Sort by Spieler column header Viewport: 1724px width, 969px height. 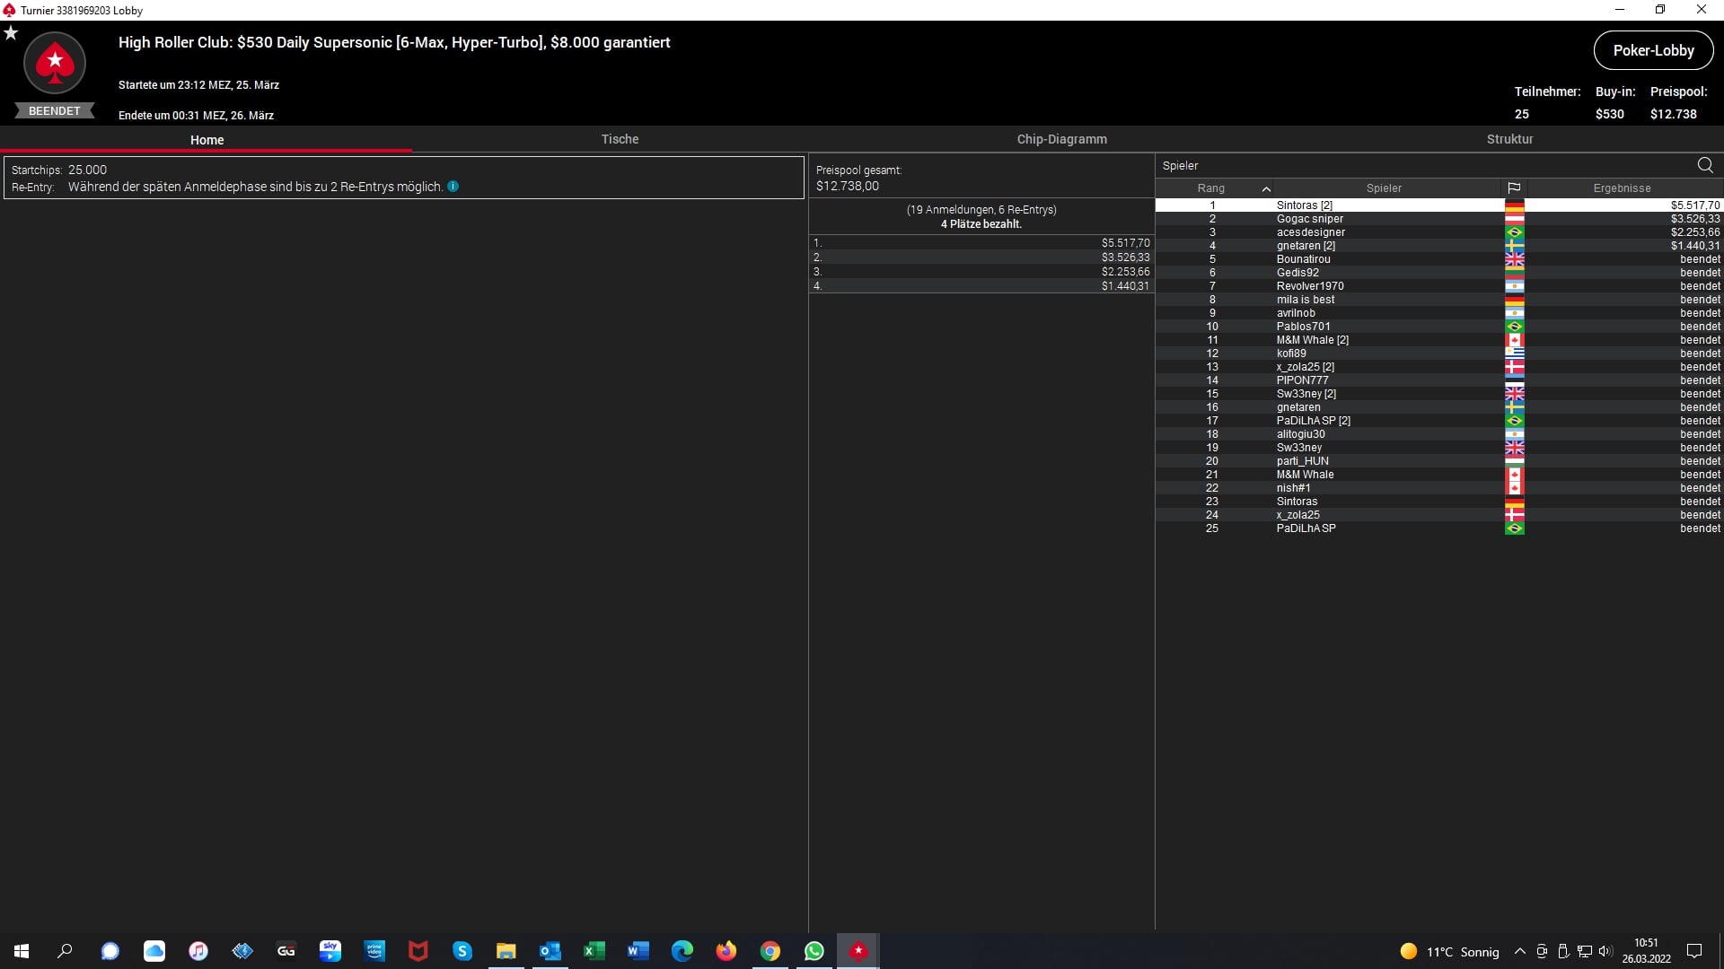point(1383,188)
